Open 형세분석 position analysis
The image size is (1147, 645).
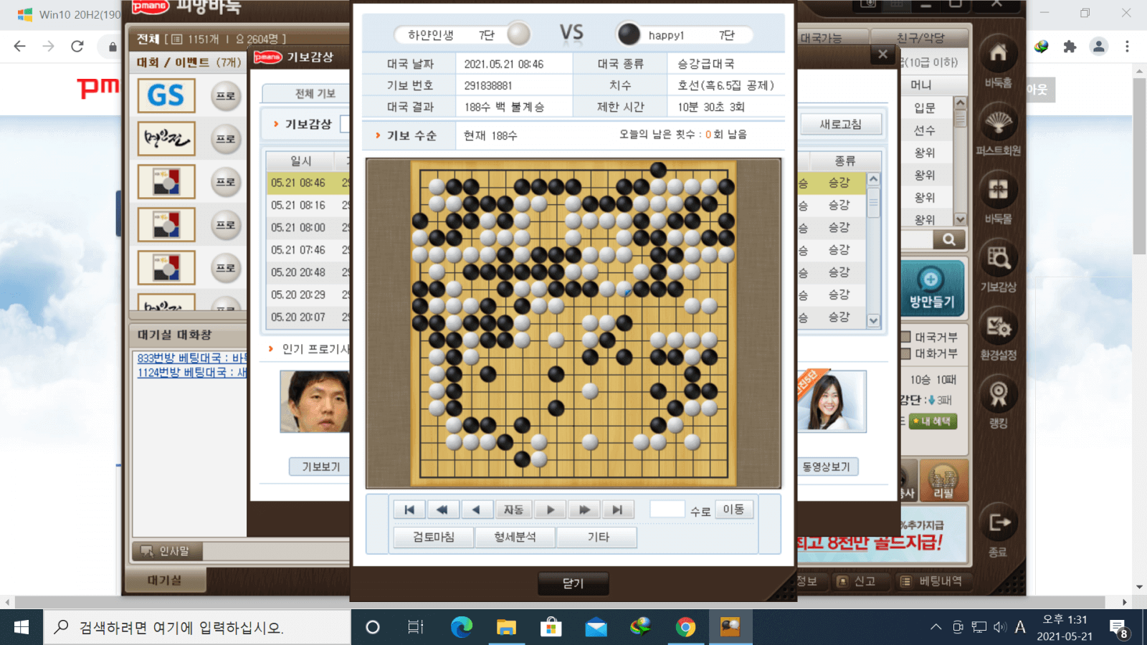pos(515,537)
